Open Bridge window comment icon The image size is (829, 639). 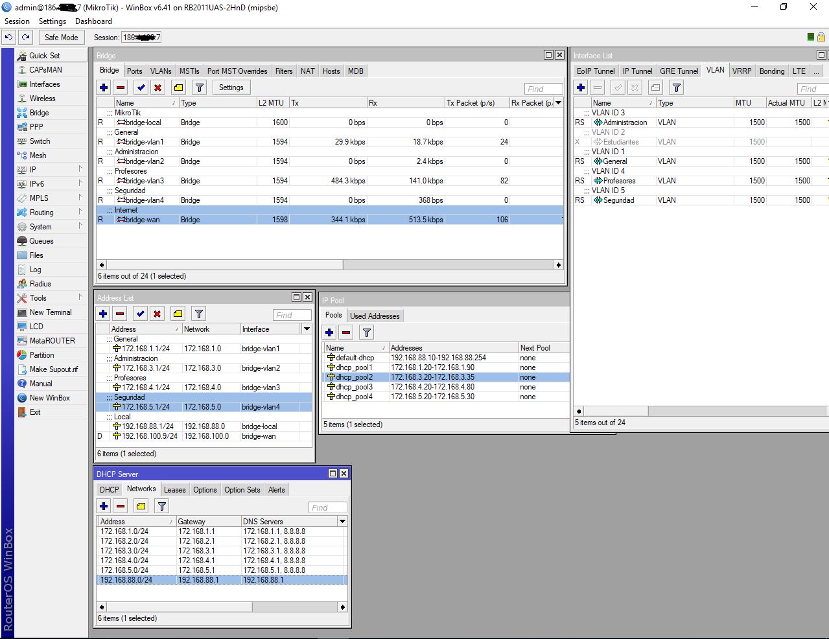click(178, 87)
